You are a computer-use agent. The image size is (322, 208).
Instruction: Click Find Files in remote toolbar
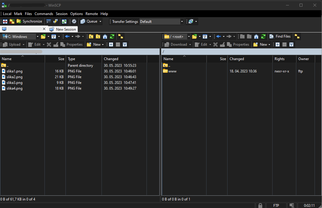click(x=280, y=36)
